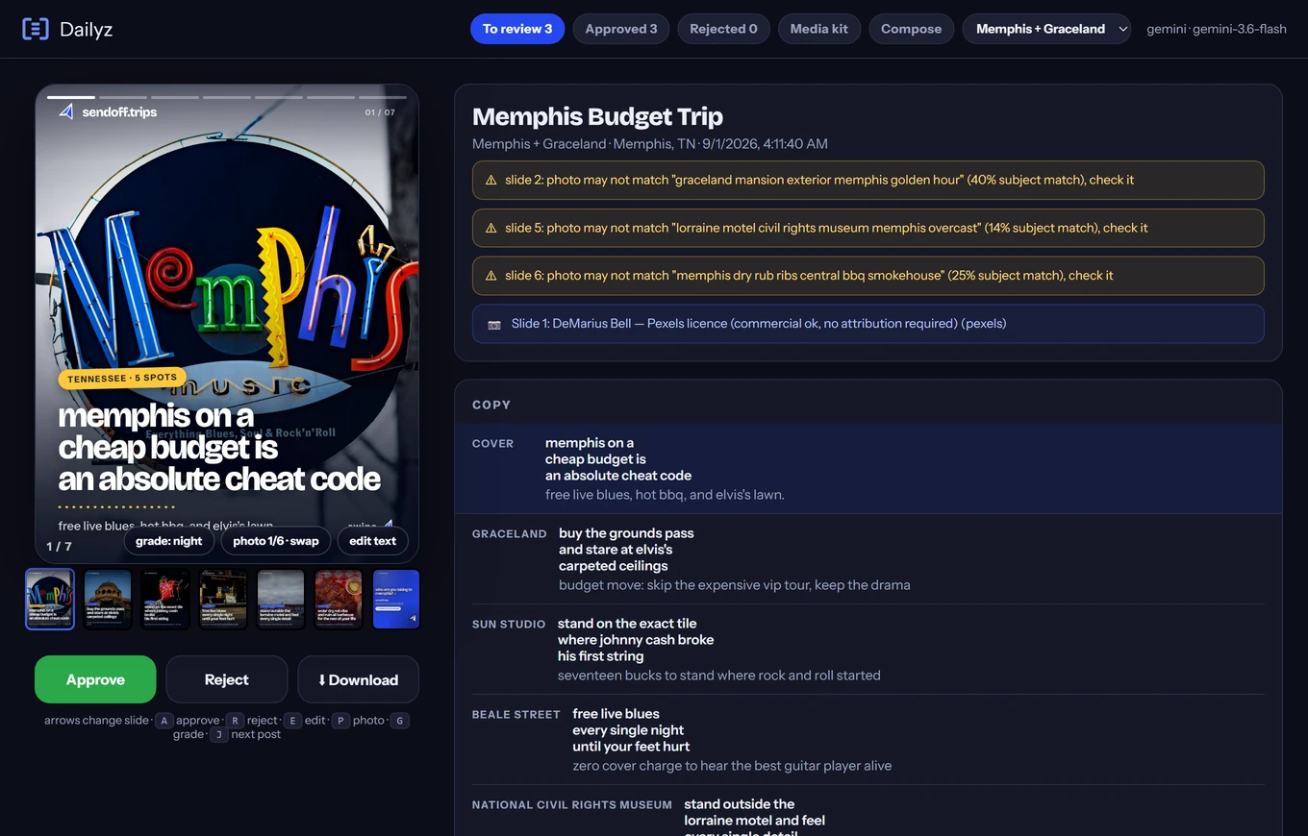Click the slide 5 lorraine motel warning
This screenshot has height=836, width=1308.
click(868, 228)
